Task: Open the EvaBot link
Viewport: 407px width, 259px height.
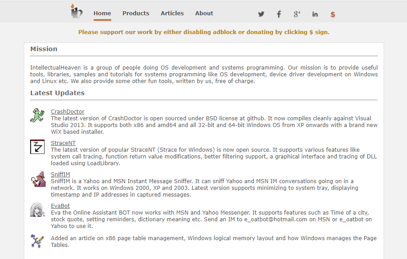Action: tap(60, 206)
